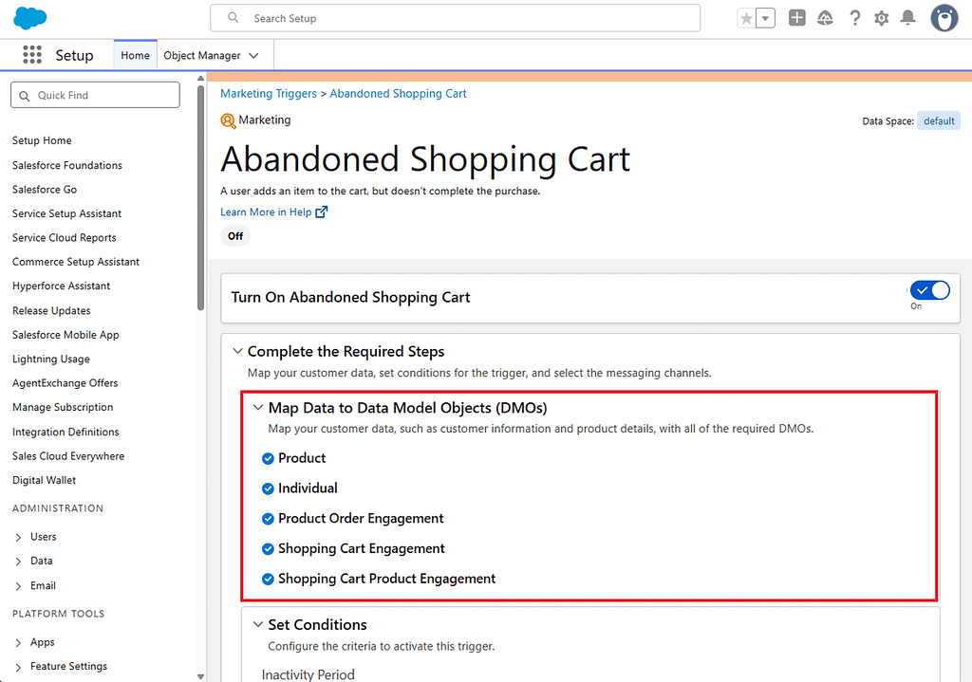Screen dimensions: 972x682
Task: Click the Product completed check icon
Action: pos(268,458)
